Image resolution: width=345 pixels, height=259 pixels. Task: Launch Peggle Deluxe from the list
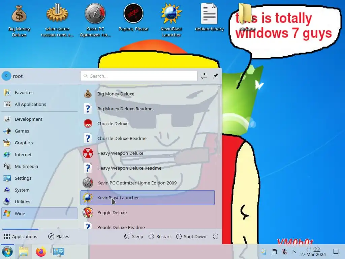coord(148,212)
